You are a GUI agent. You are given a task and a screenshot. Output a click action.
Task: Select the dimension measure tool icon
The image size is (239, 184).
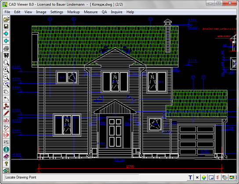pos(6,127)
